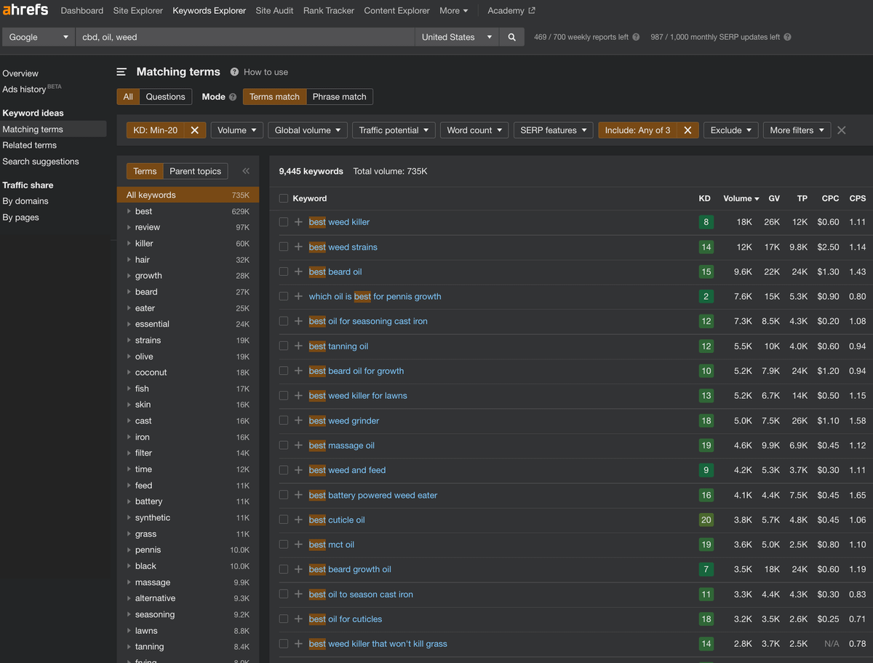873x663 pixels.
Task: Collapse the terms sidebar with double chevron
Action: coord(246,171)
